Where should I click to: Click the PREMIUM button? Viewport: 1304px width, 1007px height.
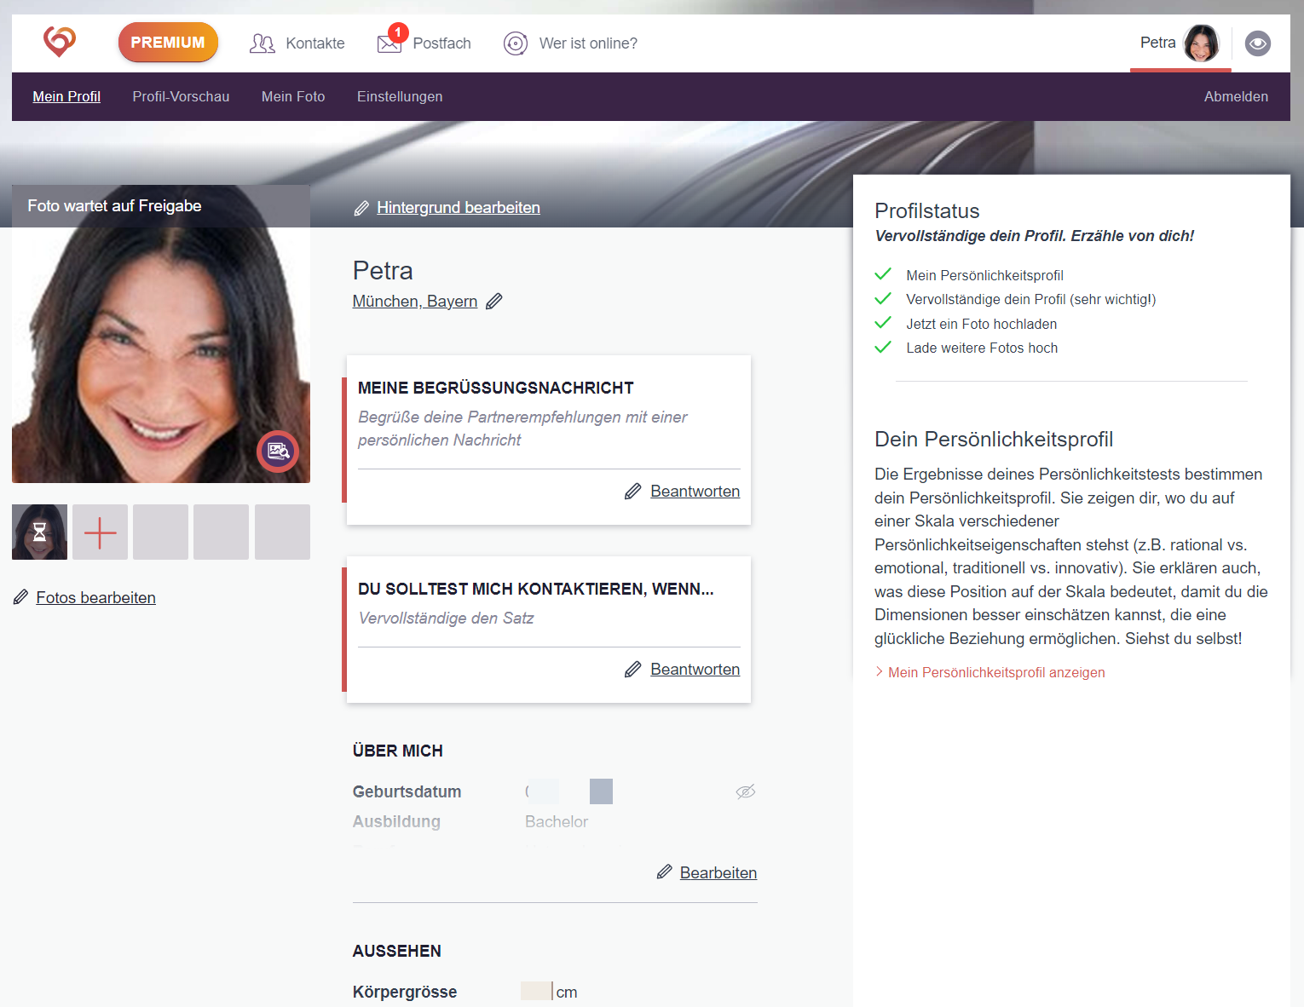coord(168,43)
